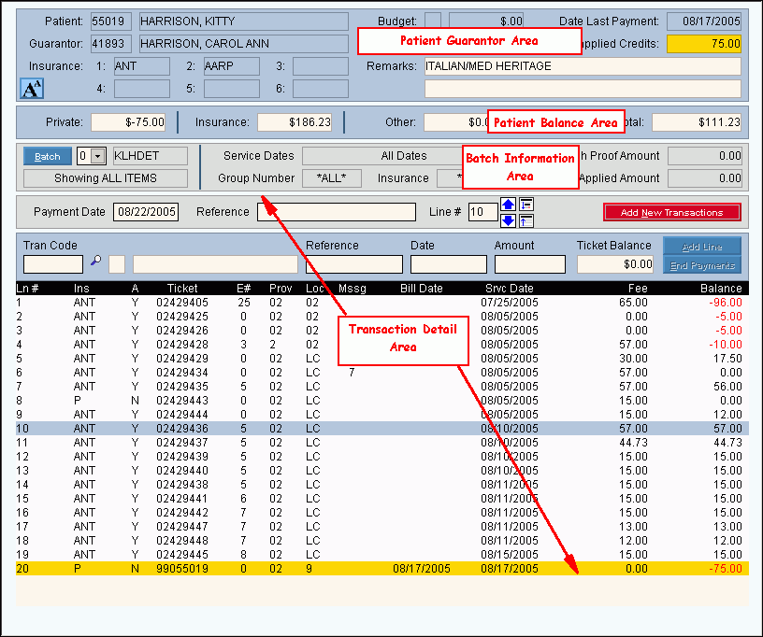Click the Service Dates All Dates field
Image resolution: width=763 pixels, height=637 pixels.
pos(384,156)
